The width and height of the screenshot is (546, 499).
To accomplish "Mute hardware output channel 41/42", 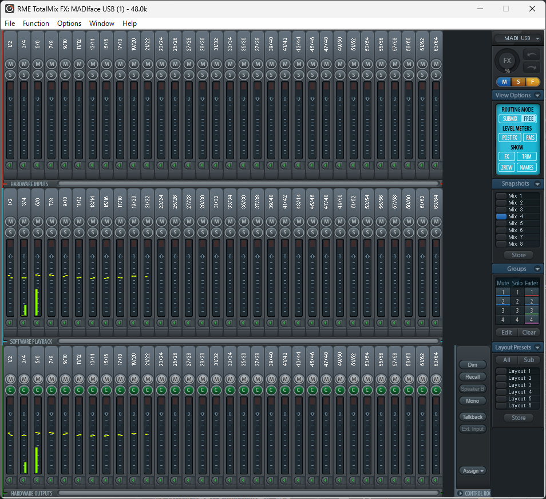I will [285, 379].
